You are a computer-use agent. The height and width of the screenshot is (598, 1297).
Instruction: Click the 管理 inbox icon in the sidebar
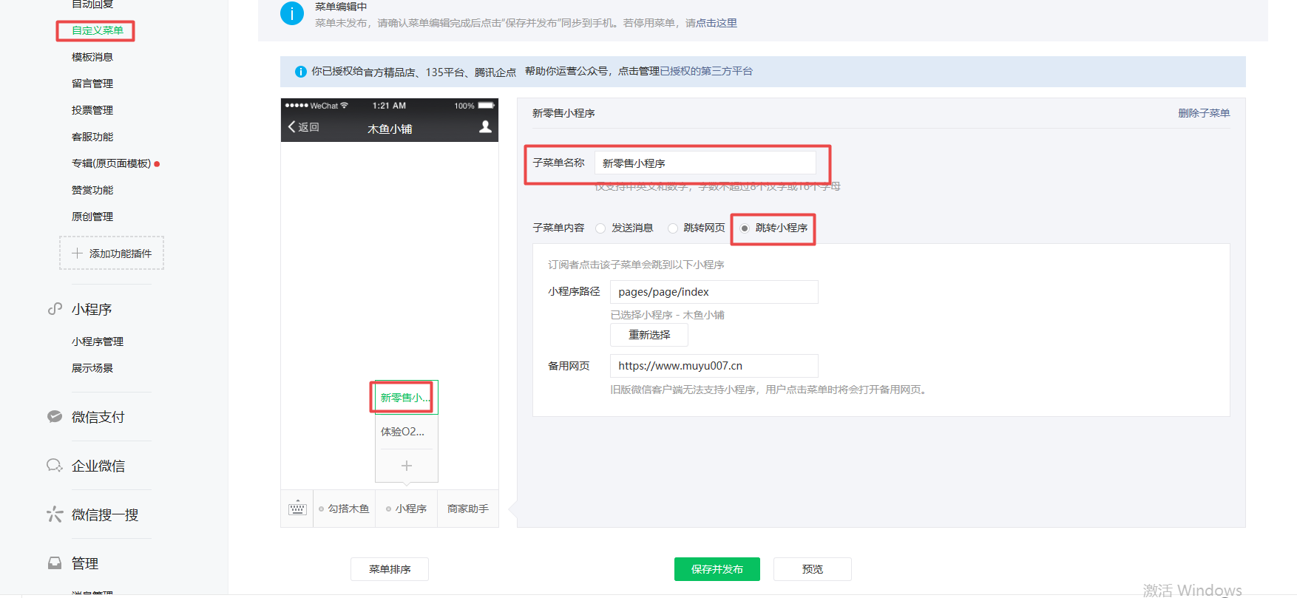(x=55, y=563)
